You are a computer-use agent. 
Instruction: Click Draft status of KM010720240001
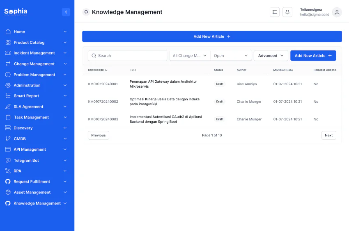[220, 84]
